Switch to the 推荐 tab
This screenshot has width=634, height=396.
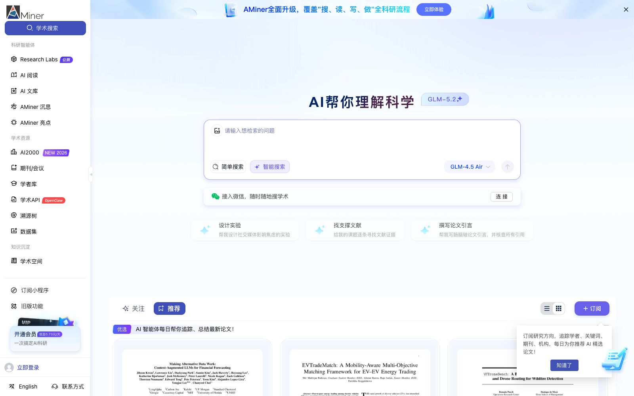tap(170, 308)
